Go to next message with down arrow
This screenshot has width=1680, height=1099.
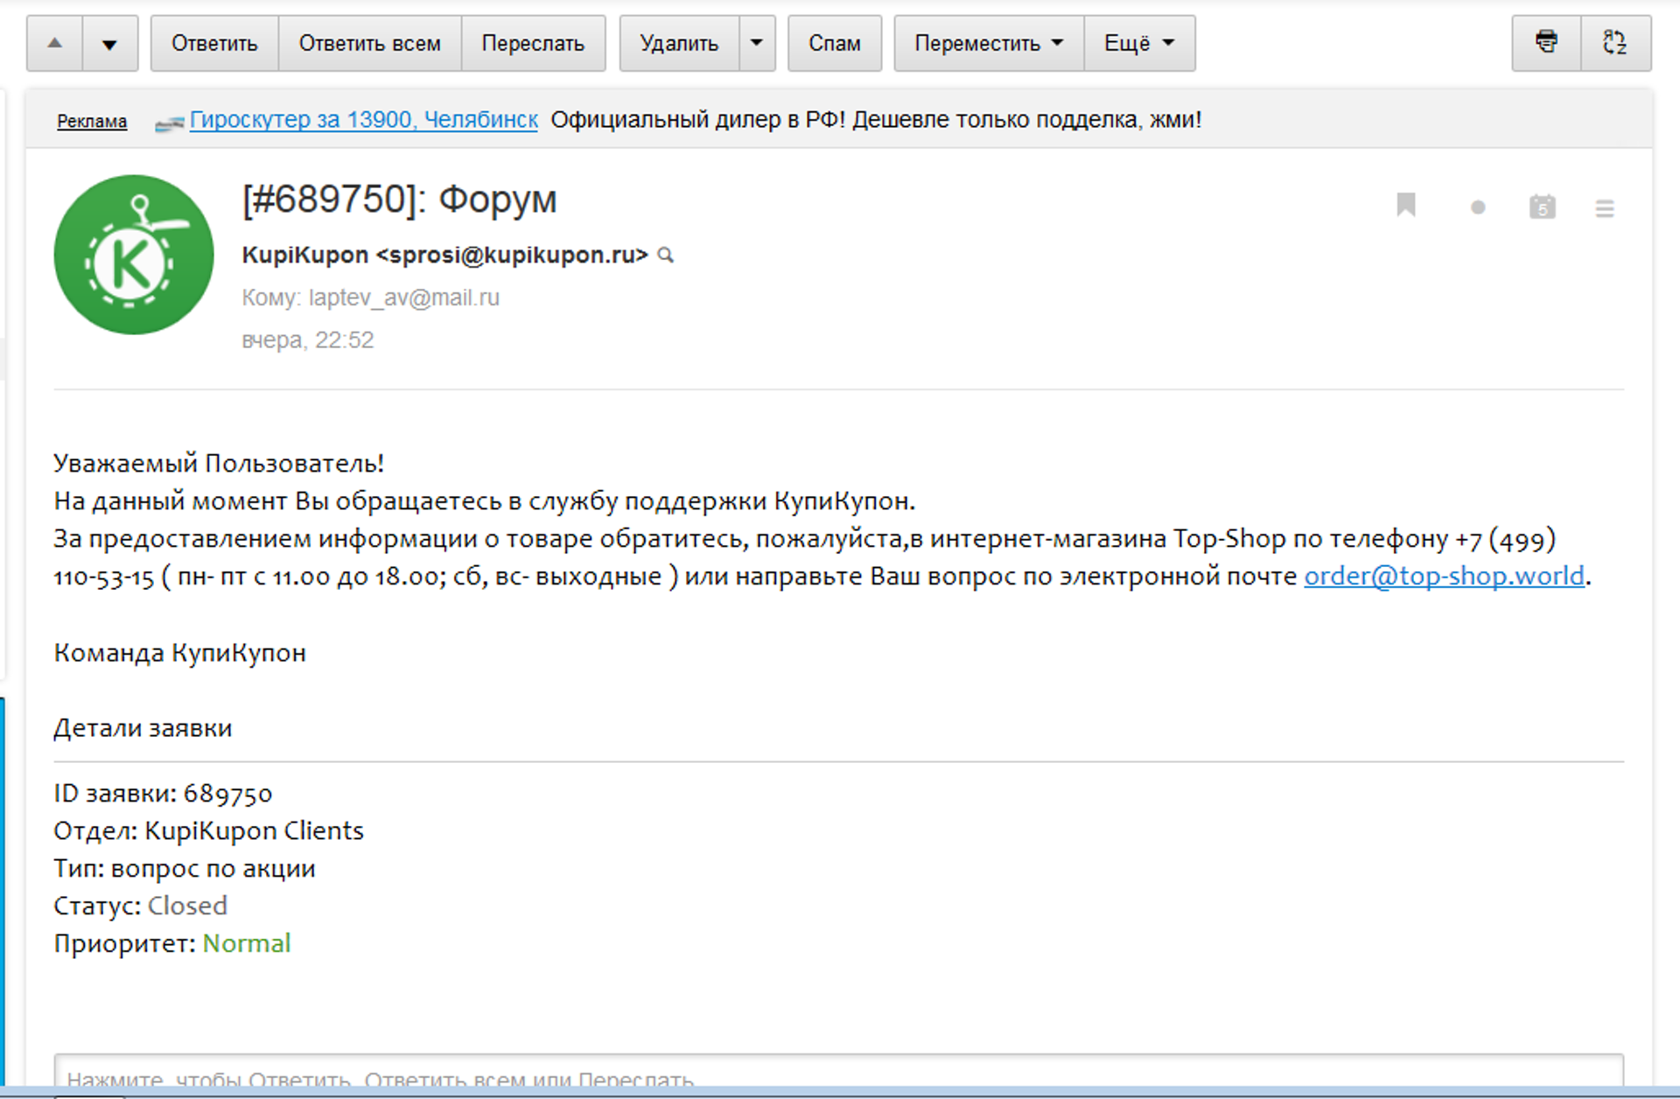pos(110,43)
